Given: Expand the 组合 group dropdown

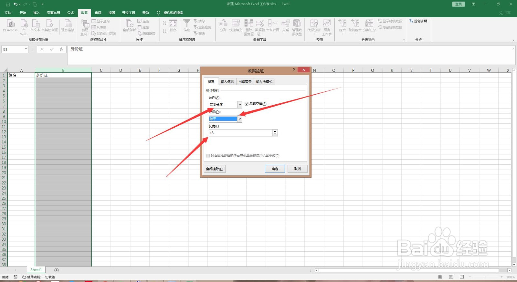Looking at the screenshot, I should (x=343, y=34).
